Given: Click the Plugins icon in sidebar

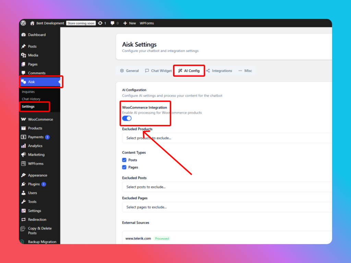Looking at the screenshot, I should pos(23,184).
